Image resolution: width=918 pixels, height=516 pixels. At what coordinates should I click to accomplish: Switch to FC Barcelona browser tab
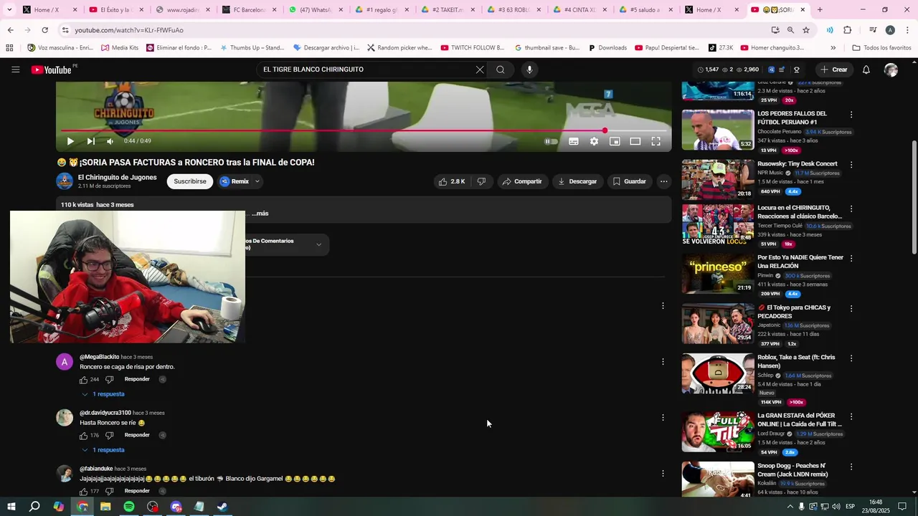[x=248, y=10]
